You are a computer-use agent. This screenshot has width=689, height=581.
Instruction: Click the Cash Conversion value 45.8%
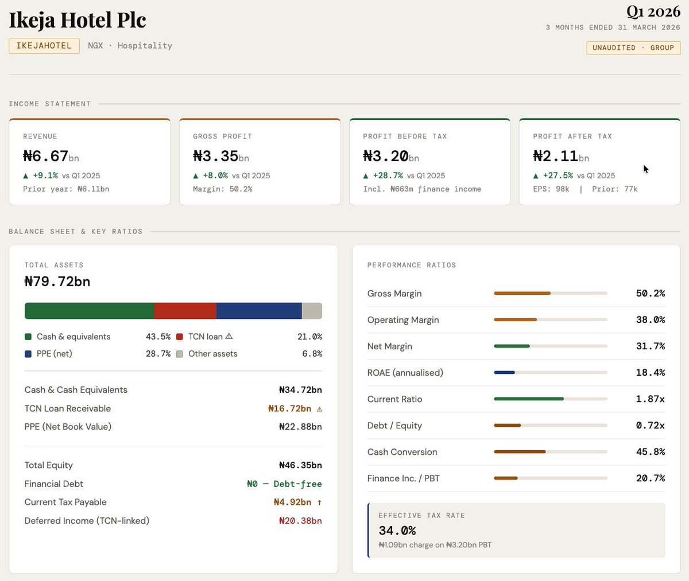point(651,452)
